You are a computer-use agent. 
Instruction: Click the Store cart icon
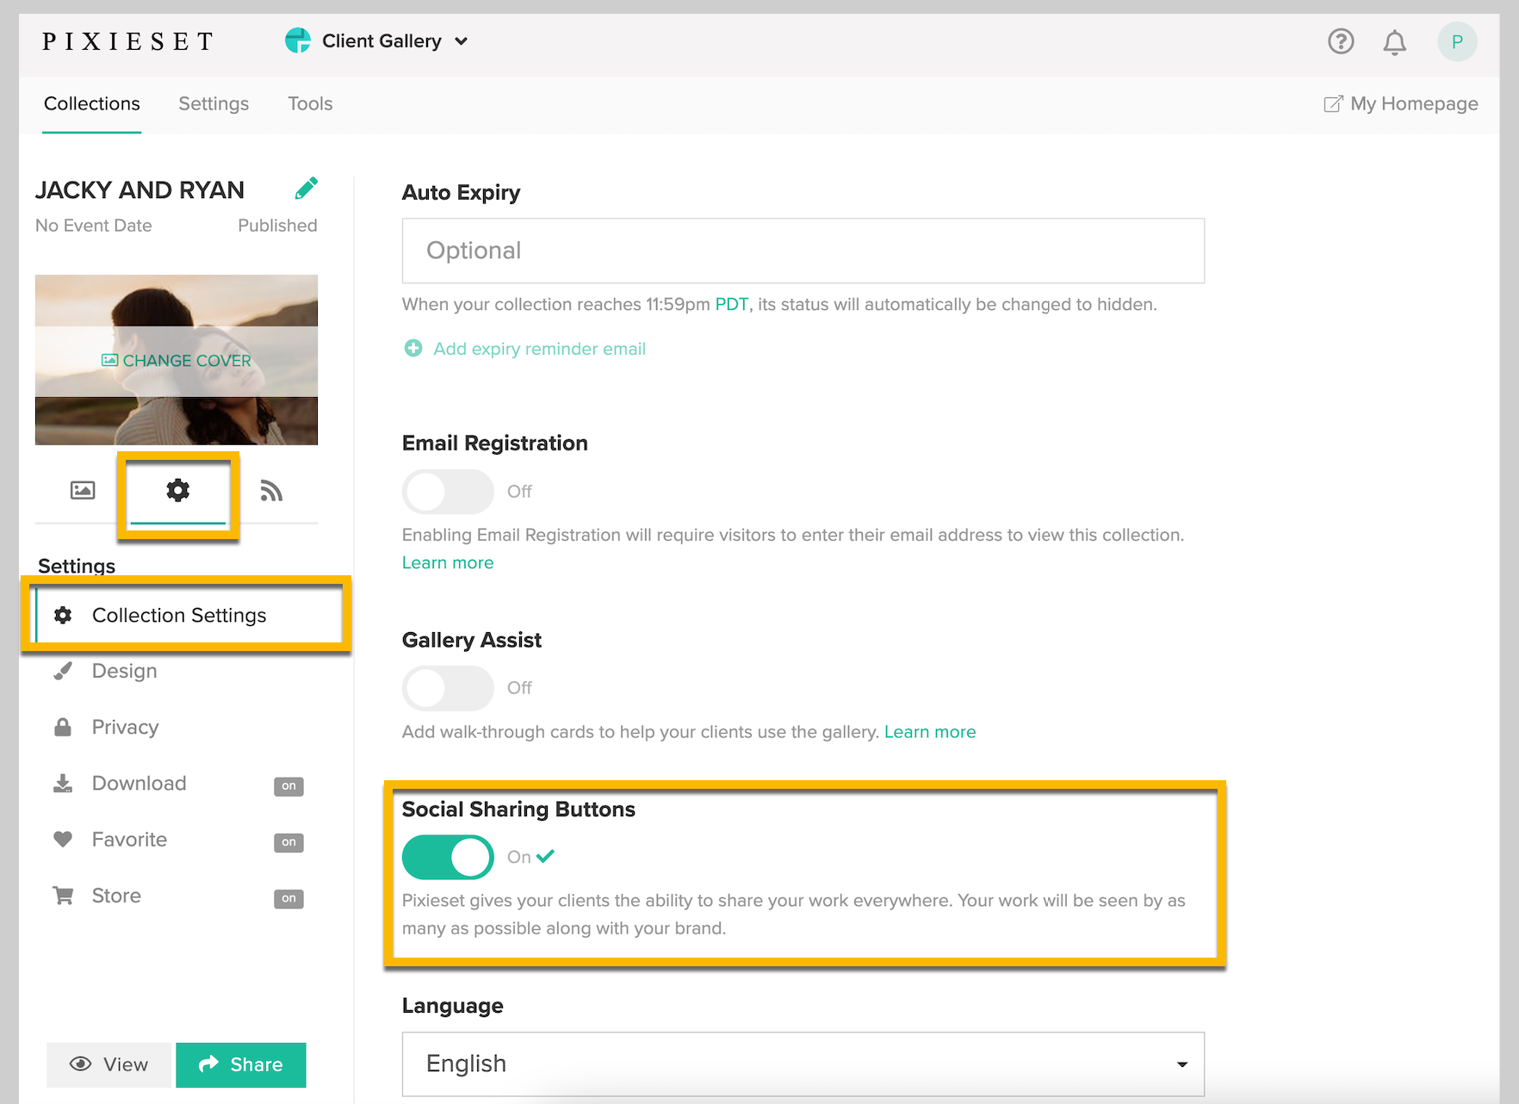pos(63,896)
